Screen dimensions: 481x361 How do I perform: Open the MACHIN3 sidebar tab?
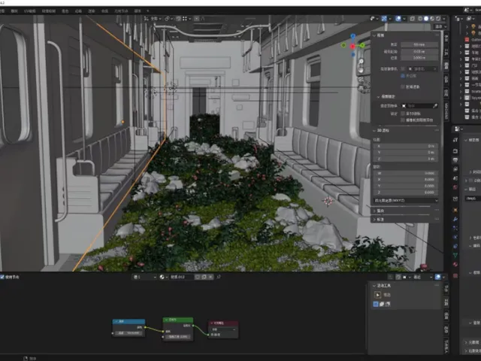(446, 112)
